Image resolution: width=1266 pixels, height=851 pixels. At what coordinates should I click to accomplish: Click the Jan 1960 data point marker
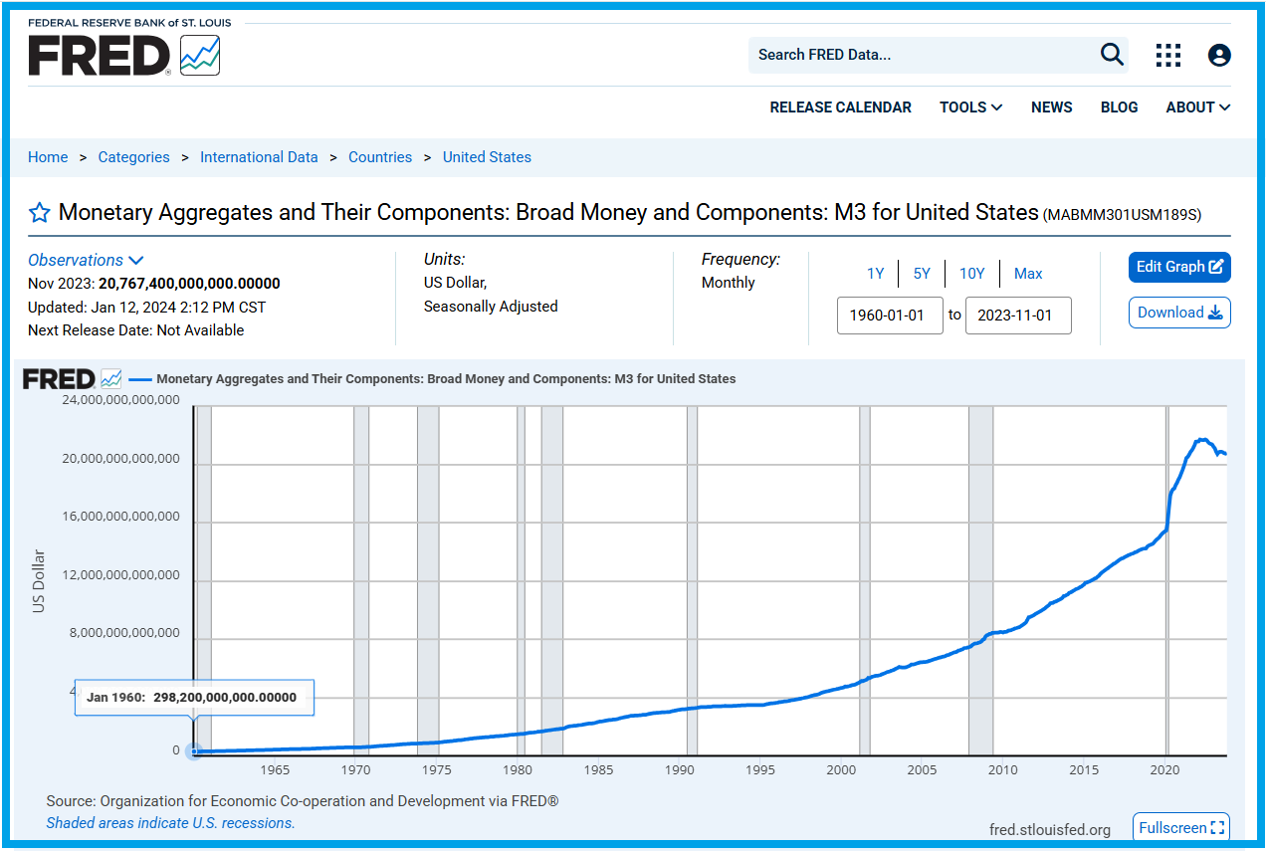tap(195, 751)
